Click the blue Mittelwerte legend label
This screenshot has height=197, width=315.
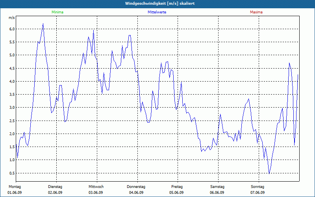pyautogui.click(x=157, y=12)
